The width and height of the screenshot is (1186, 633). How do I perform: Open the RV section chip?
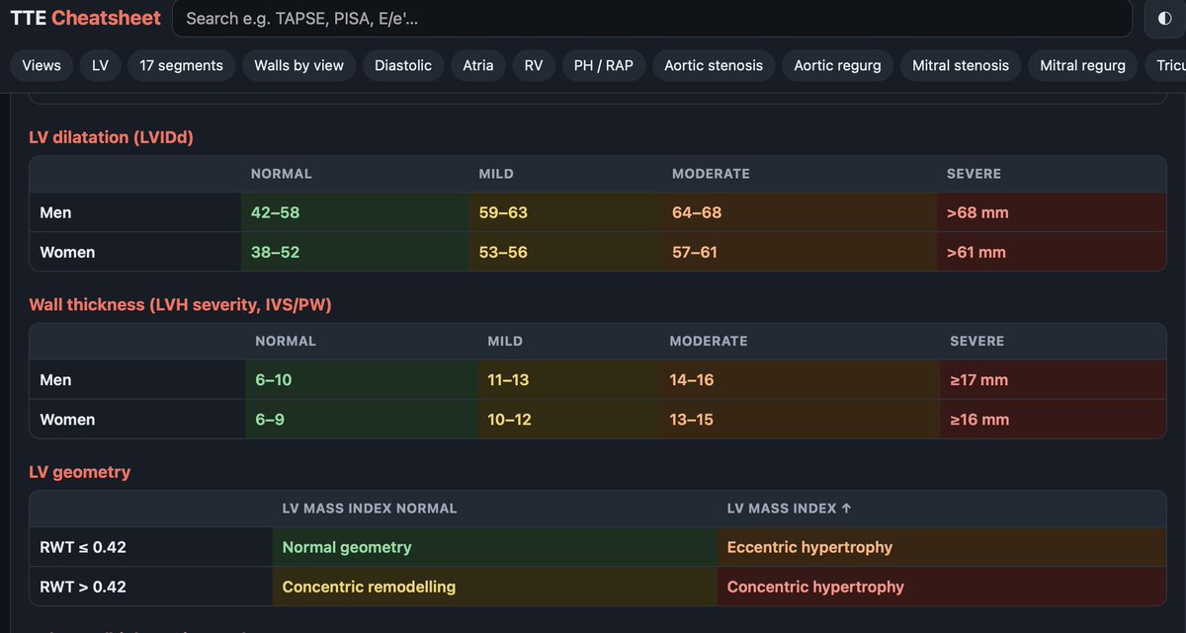point(534,65)
